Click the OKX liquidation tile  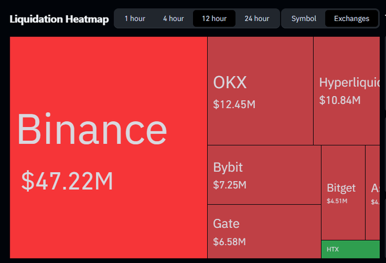[260, 91]
